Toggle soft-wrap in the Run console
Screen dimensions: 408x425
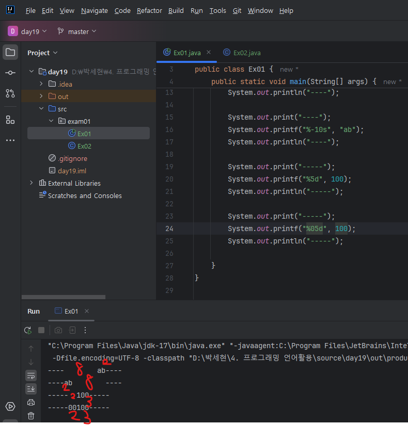31,375
